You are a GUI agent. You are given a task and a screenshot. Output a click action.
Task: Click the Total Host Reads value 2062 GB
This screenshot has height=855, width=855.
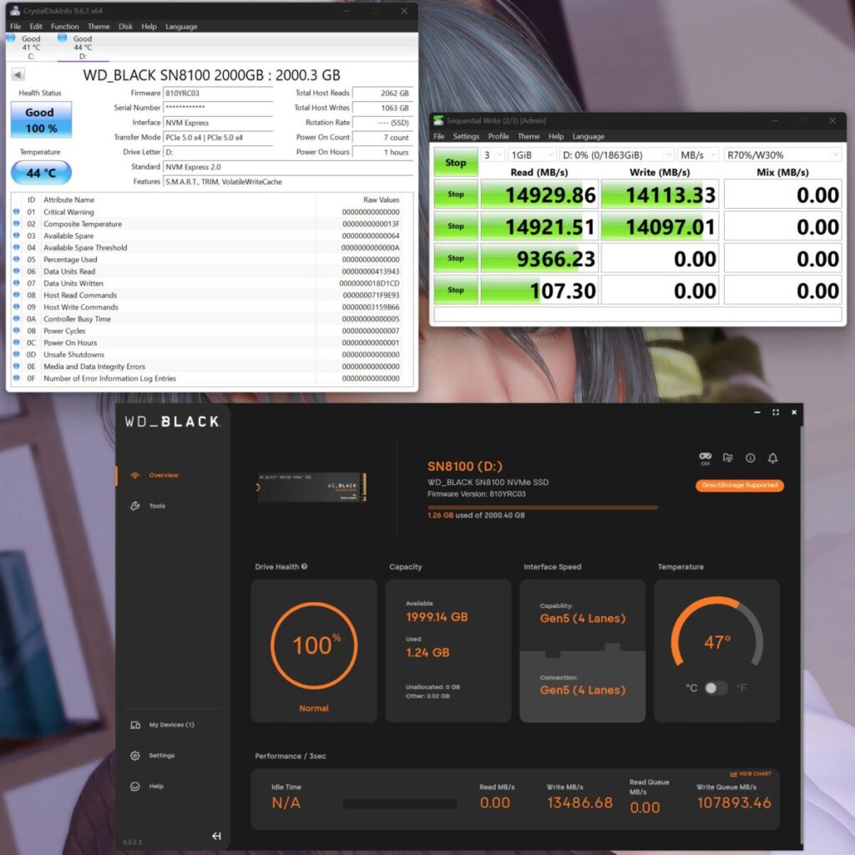coord(382,94)
